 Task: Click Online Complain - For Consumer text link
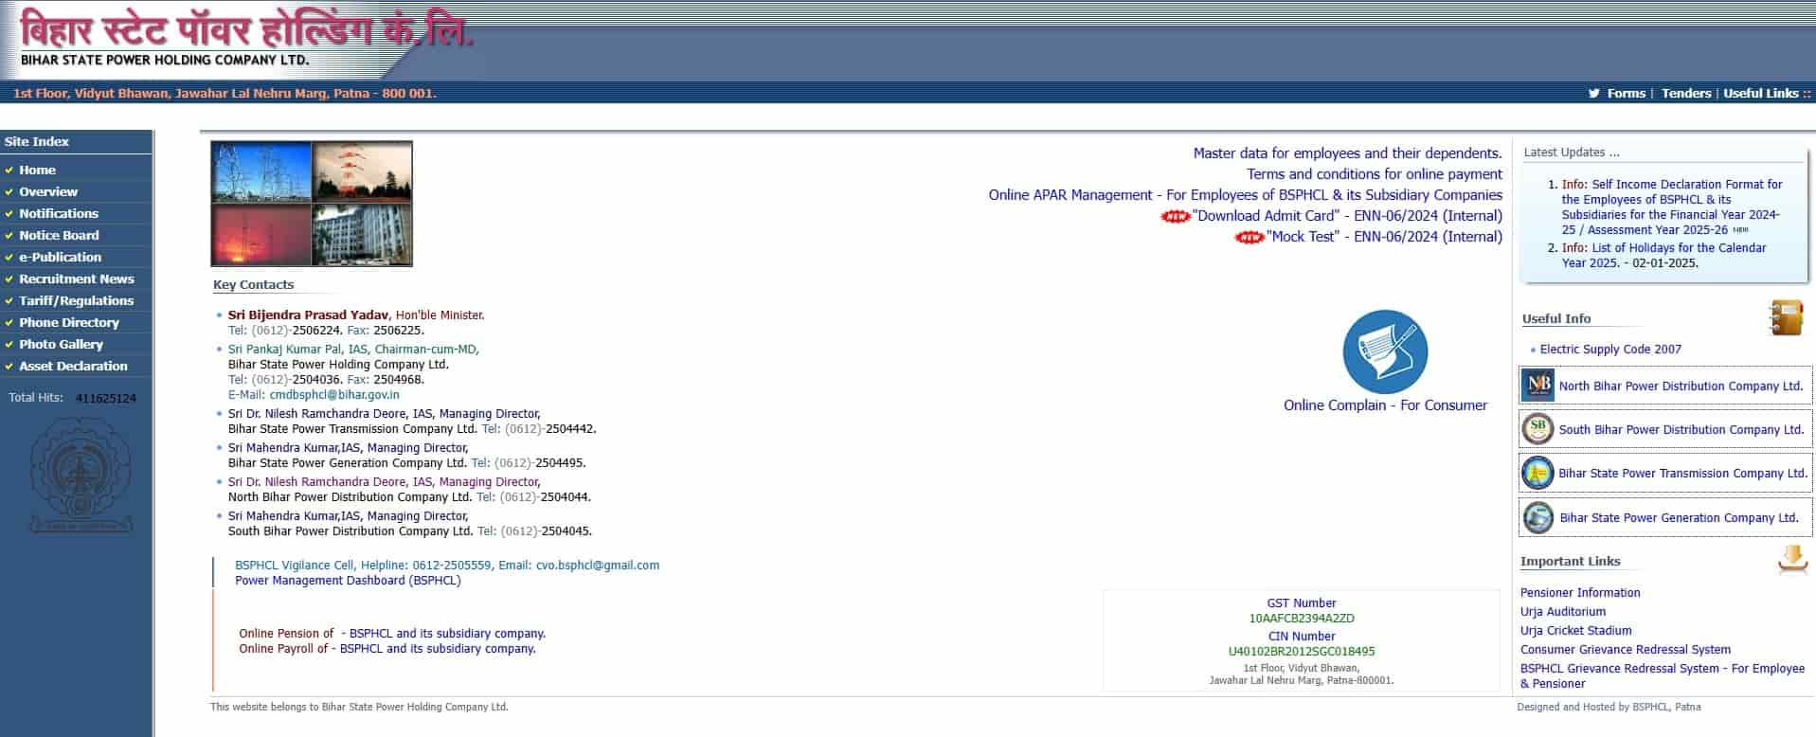pos(1385,405)
